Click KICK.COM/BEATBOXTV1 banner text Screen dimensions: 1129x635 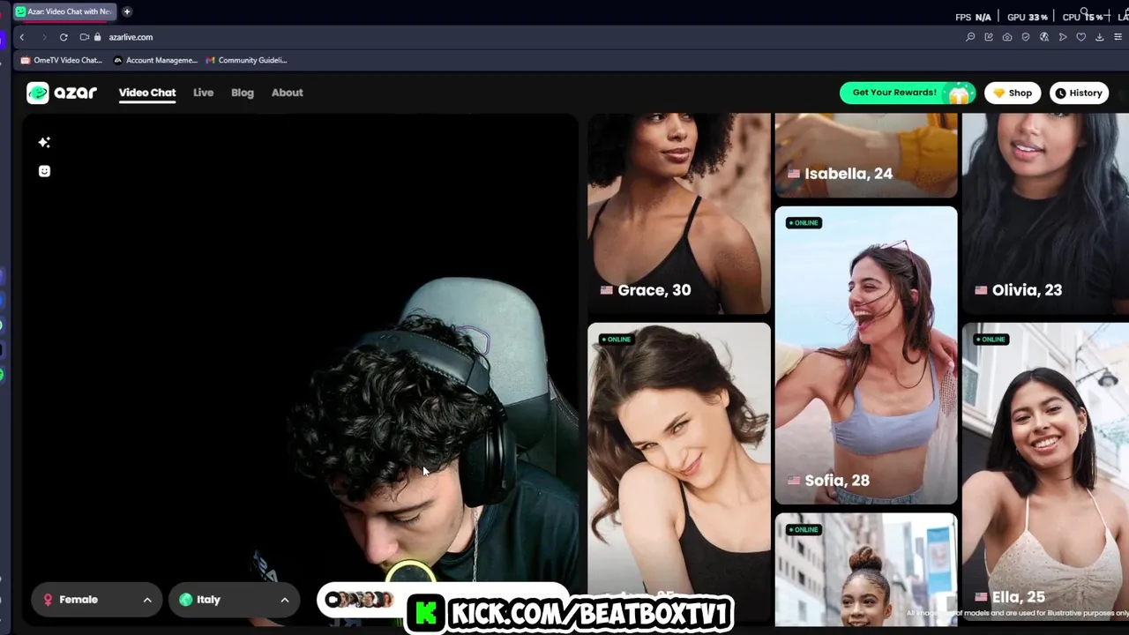590,614
